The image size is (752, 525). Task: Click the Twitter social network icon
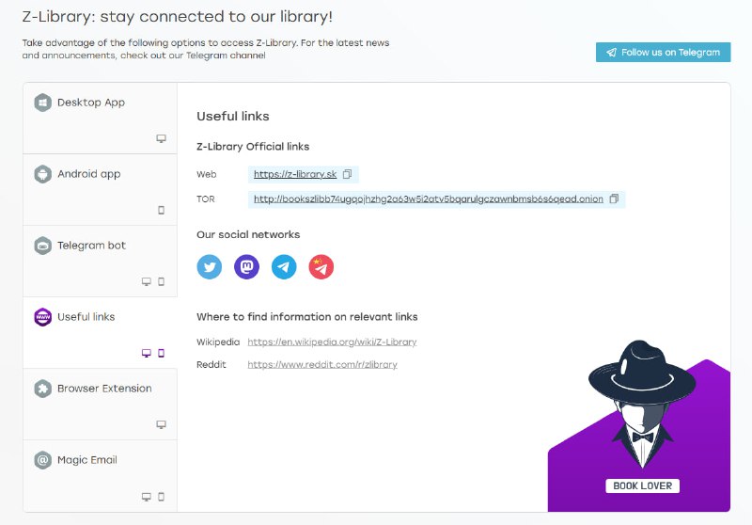(x=210, y=267)
